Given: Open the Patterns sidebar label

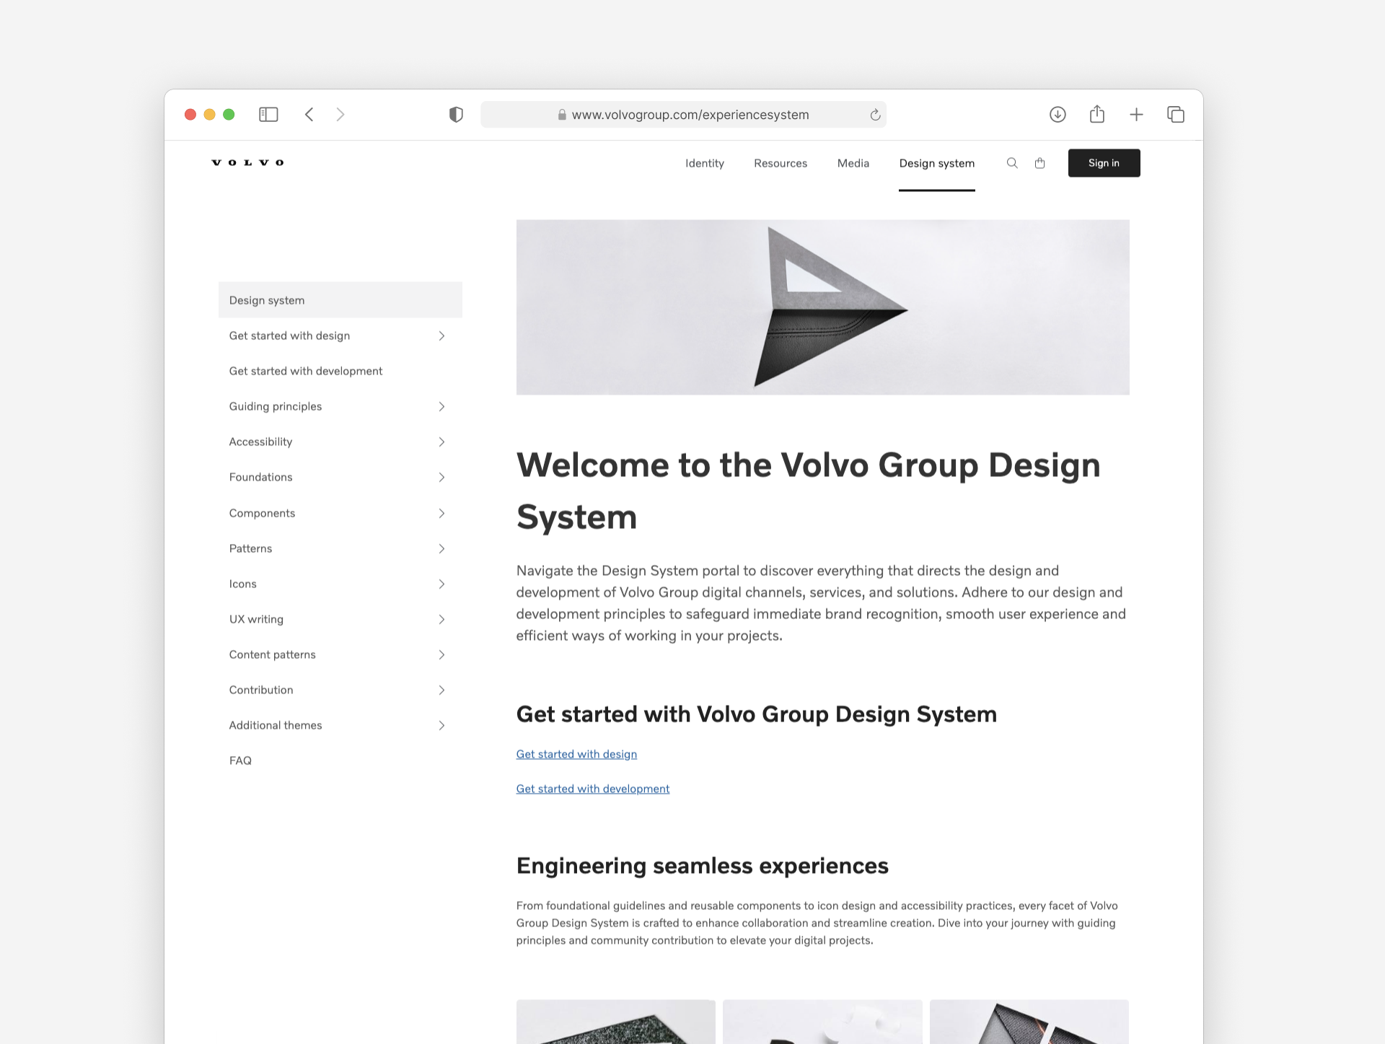Looking at the screenshot, I should coord(250,548).
